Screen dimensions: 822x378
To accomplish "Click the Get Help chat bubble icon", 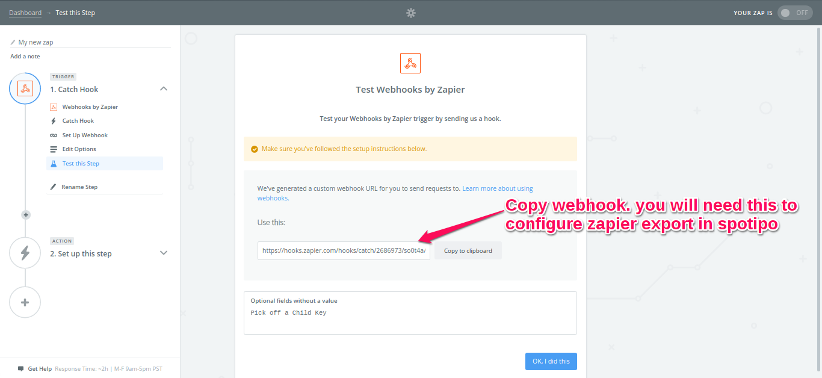I will [20, 368].
